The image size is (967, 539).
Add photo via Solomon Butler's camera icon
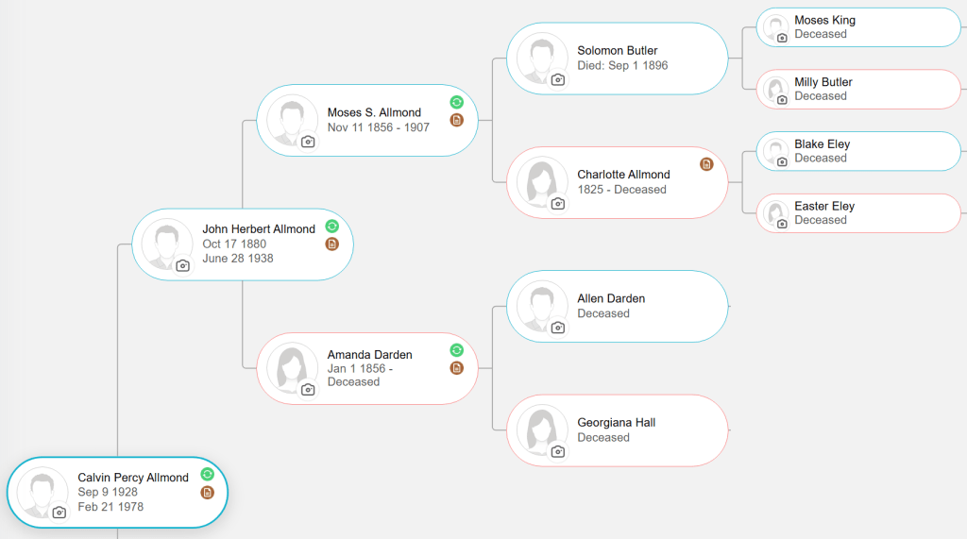pos(558,79)
